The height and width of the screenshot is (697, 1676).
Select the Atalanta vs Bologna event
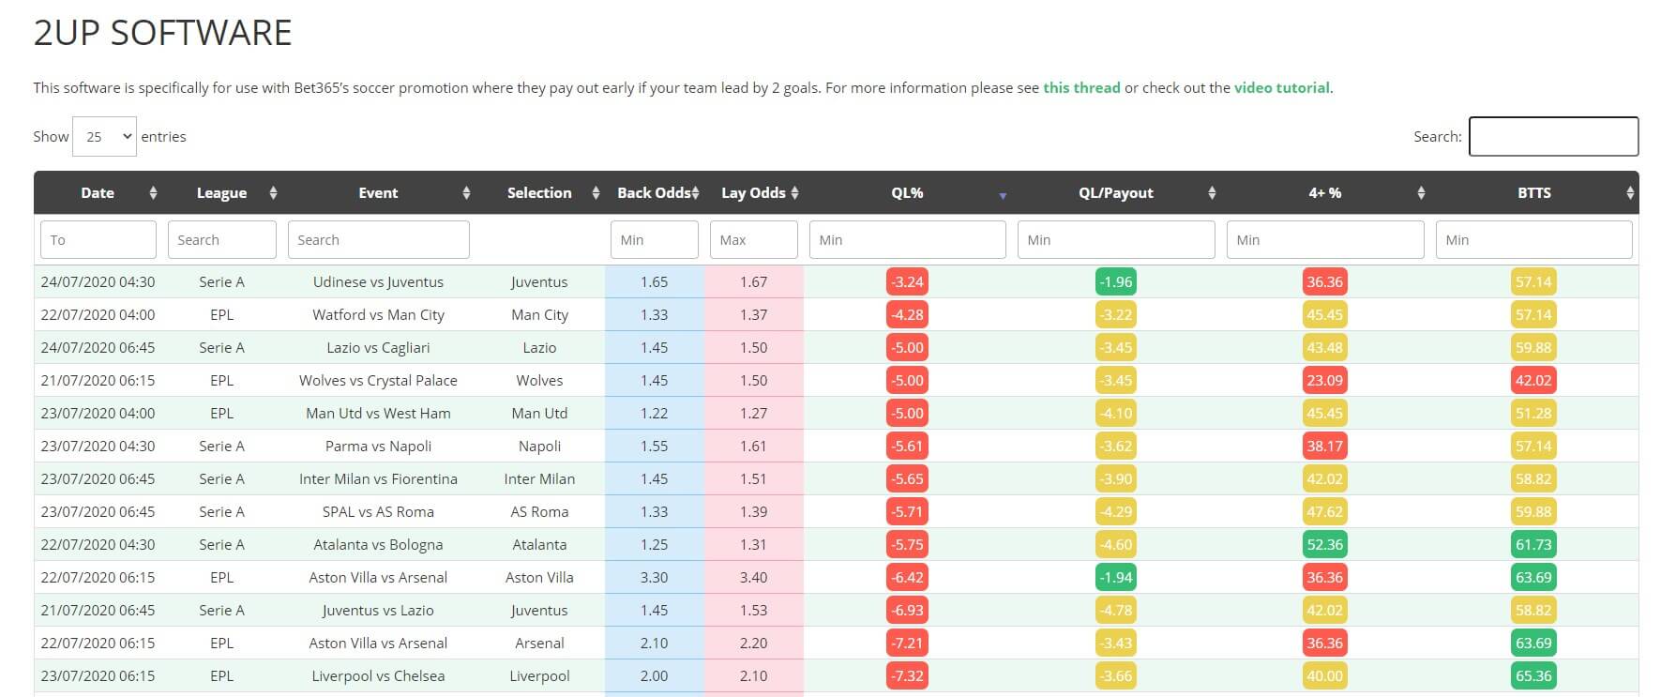coord(379,545)
